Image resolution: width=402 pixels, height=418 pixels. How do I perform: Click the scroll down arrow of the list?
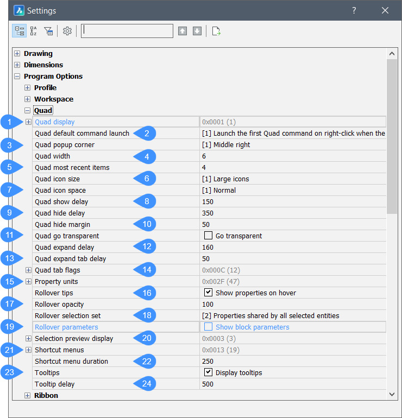pos(392,394)
